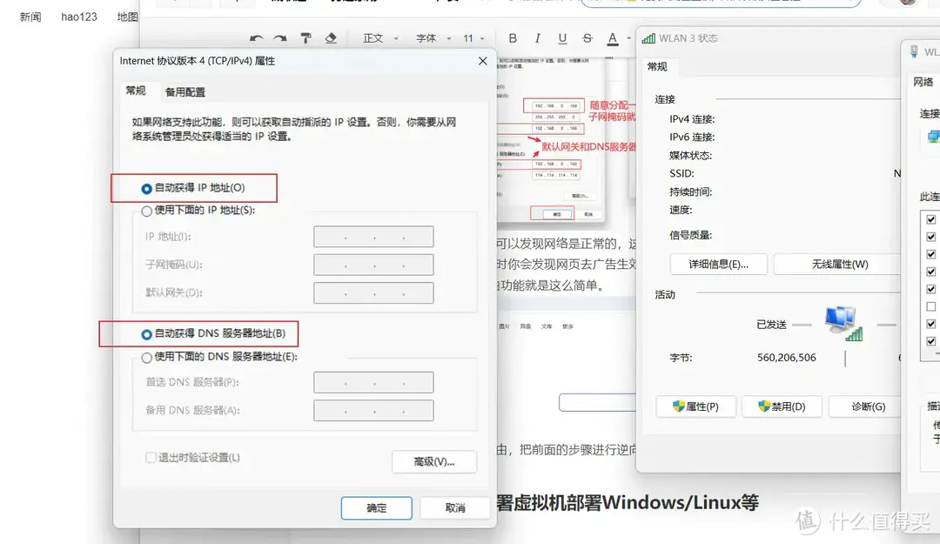Click the WLAN 3 signal title icon
The height and width of the screenshot is (544, 940).
pos(648,38)
